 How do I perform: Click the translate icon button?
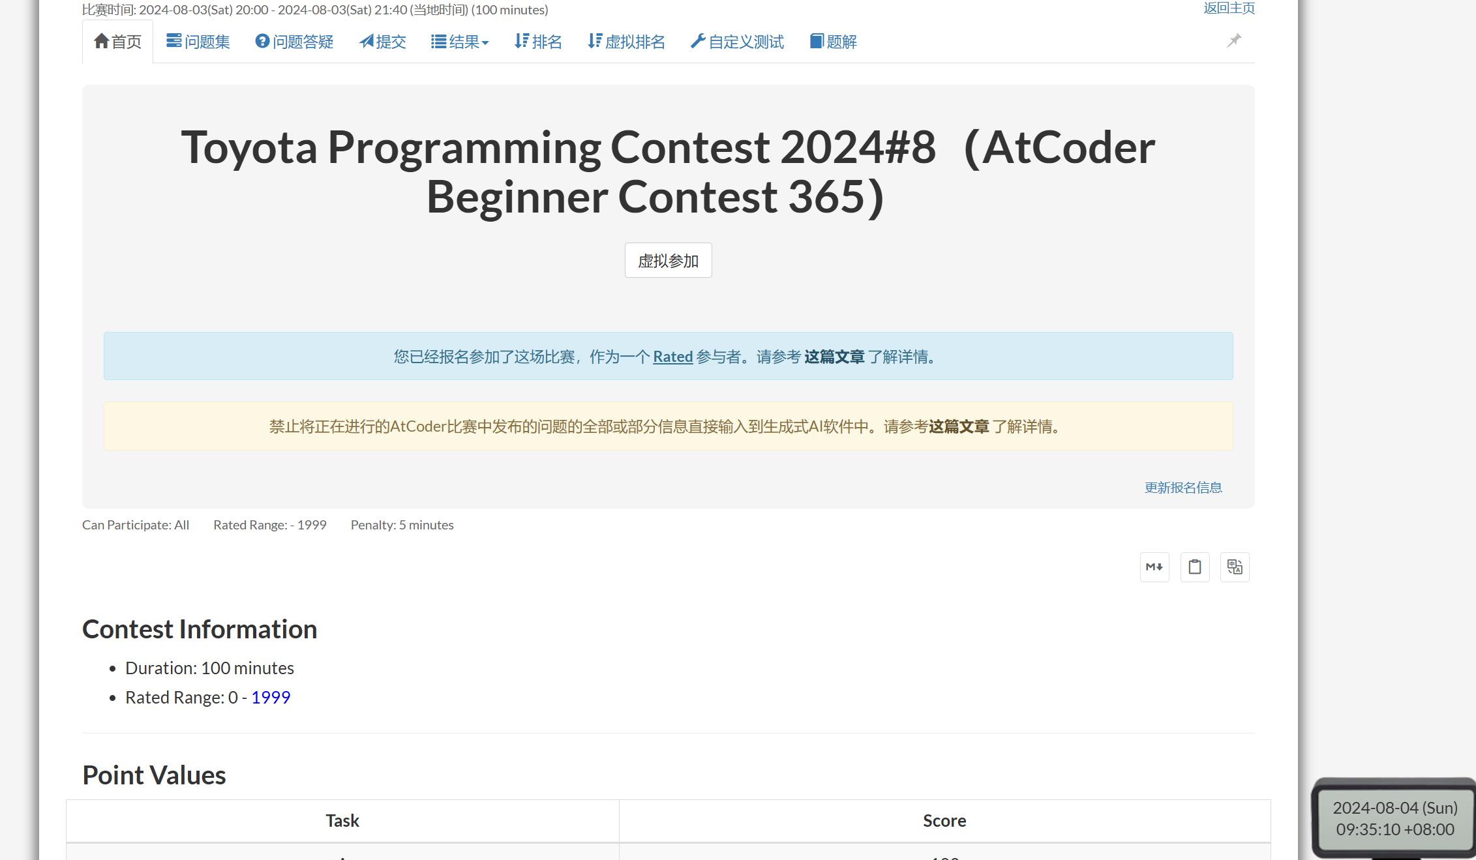click(x=1235, y=567)
